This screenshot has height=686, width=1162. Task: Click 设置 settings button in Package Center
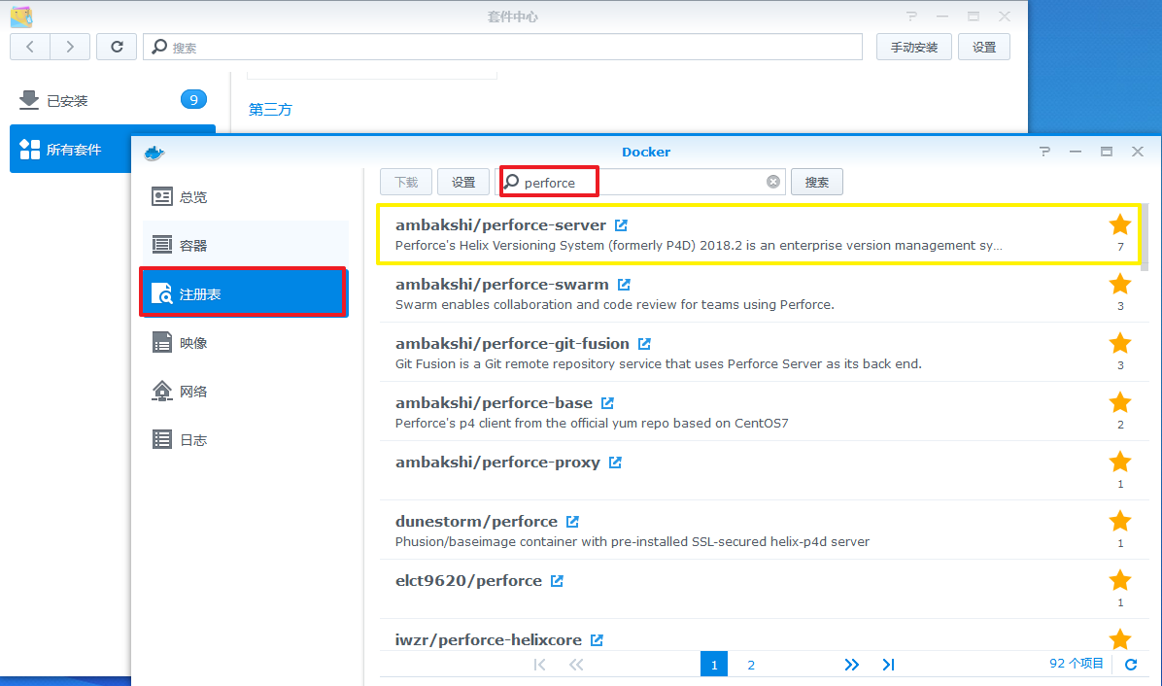(984, 48)
